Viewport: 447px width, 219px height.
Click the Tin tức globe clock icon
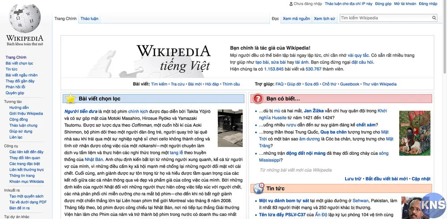tap(258, 188)
